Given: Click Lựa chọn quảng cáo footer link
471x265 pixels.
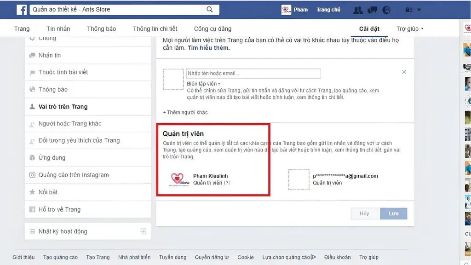Looking at the screenshot, I should point(289,258).
